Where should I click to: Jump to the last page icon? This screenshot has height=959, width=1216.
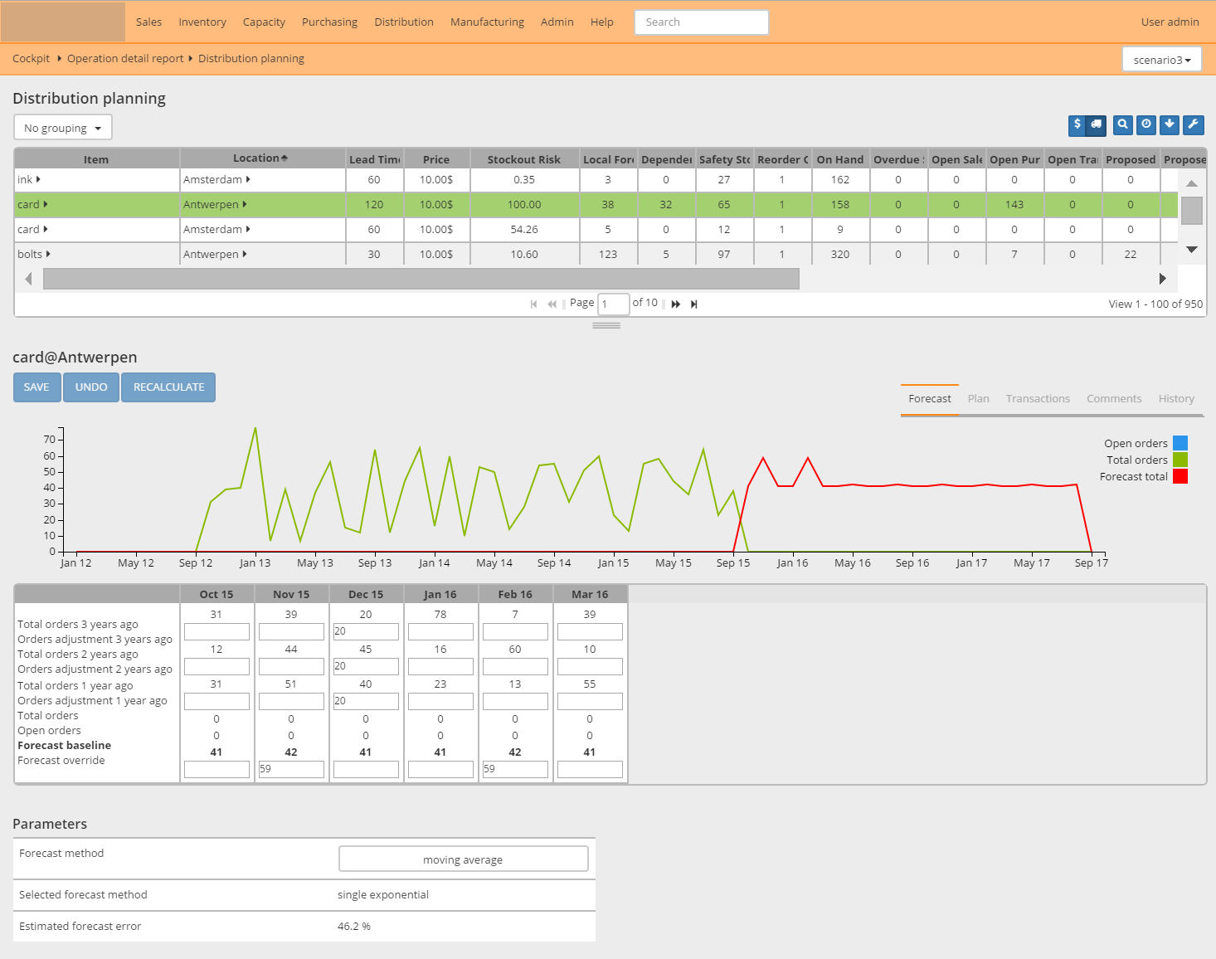click(694, 304)
